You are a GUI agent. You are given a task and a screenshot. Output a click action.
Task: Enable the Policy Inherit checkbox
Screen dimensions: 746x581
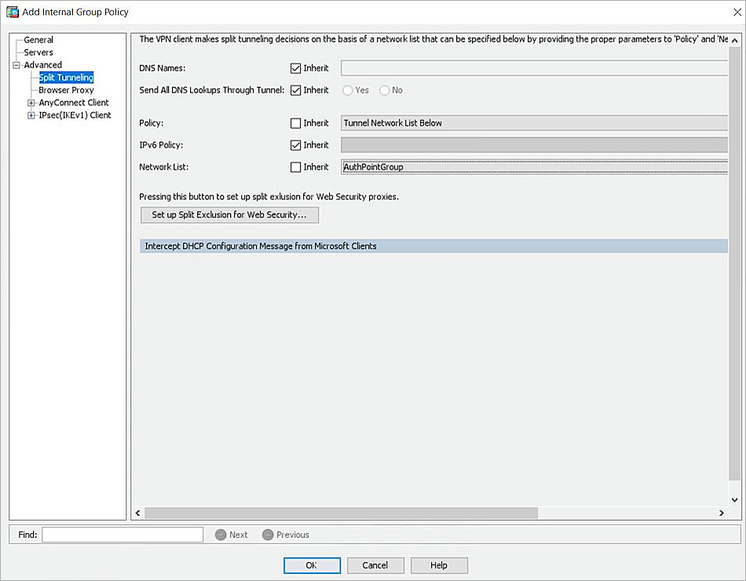click(296, 123)
